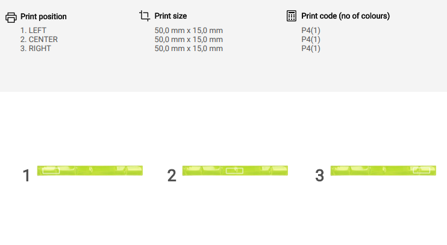Screen dimensions: 447x245
Task: Open product preview 3 with right print area
Action: (383, 171)
